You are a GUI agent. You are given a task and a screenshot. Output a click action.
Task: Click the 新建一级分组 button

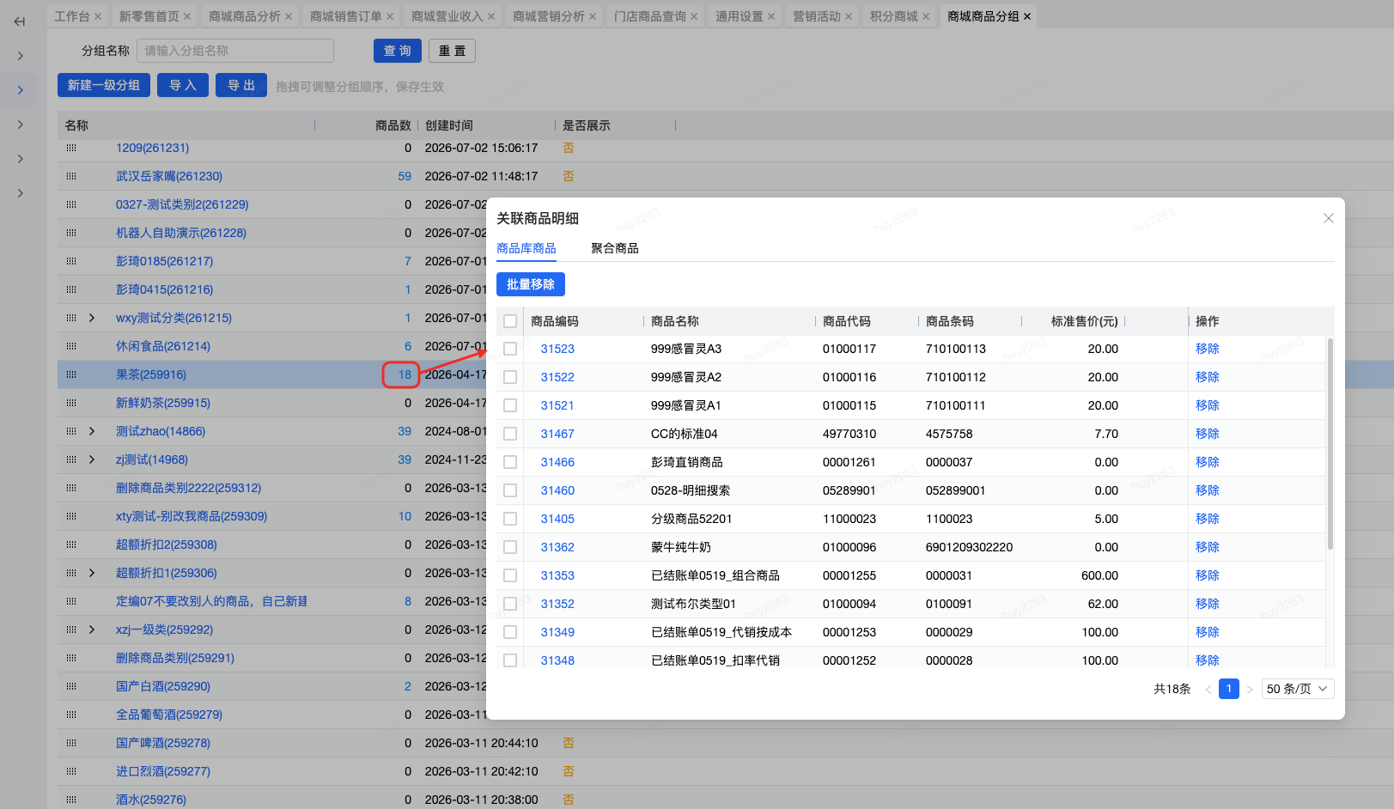(104, 85)
